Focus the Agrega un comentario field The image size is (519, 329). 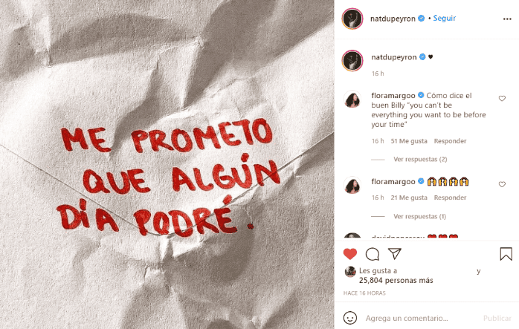pyautogui.click(x=407, y=318)
